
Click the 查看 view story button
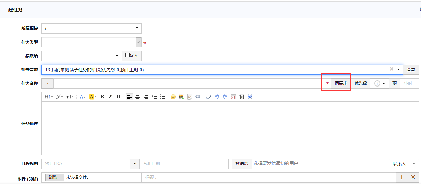coord(411,69)
